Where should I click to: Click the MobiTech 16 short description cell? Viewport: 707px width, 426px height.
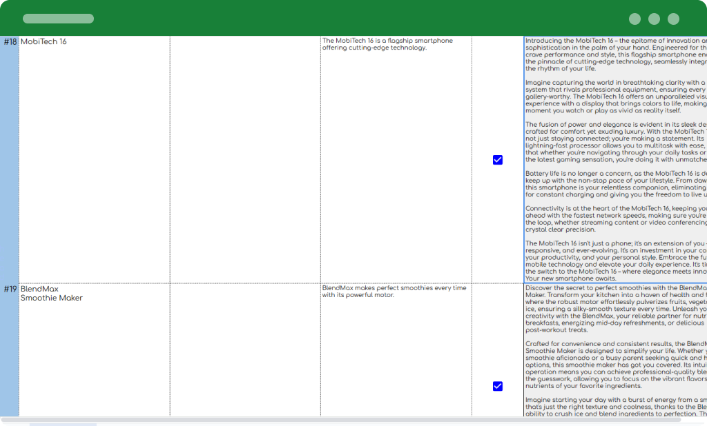click(396, 159)
